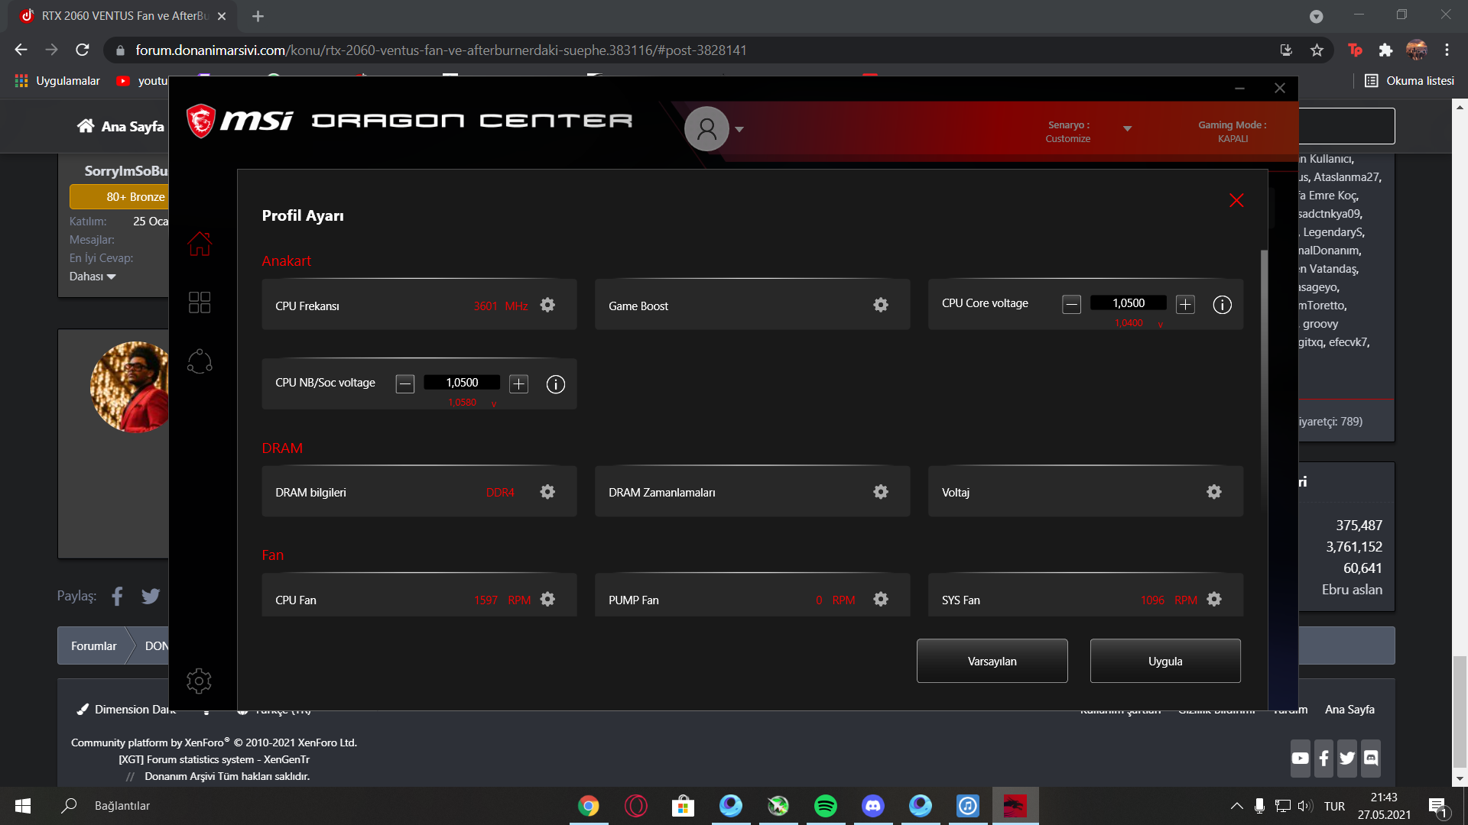Expand Dahası in user card
This screenshot has width=1468, height=825.
click(93, 277)
